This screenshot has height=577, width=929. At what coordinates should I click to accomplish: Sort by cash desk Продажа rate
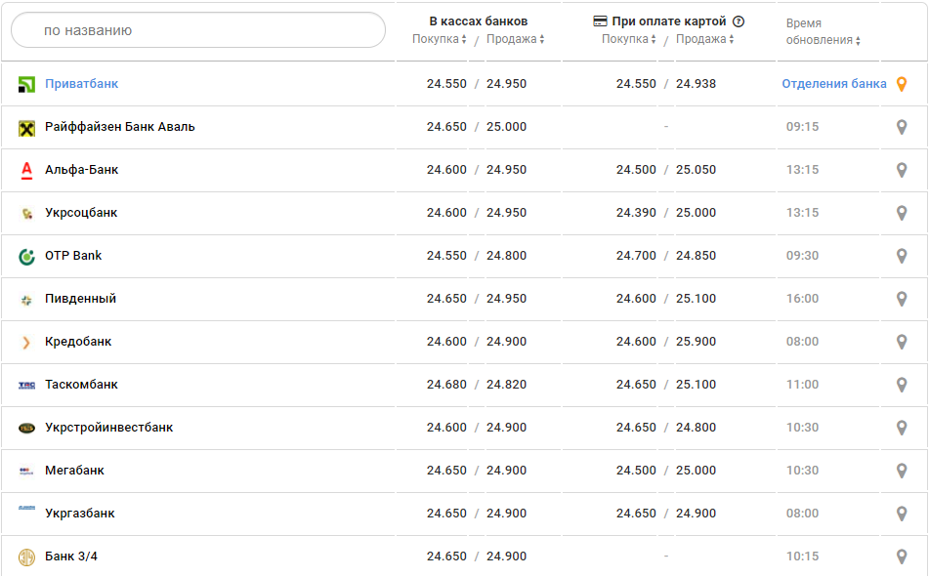(515, 39)
